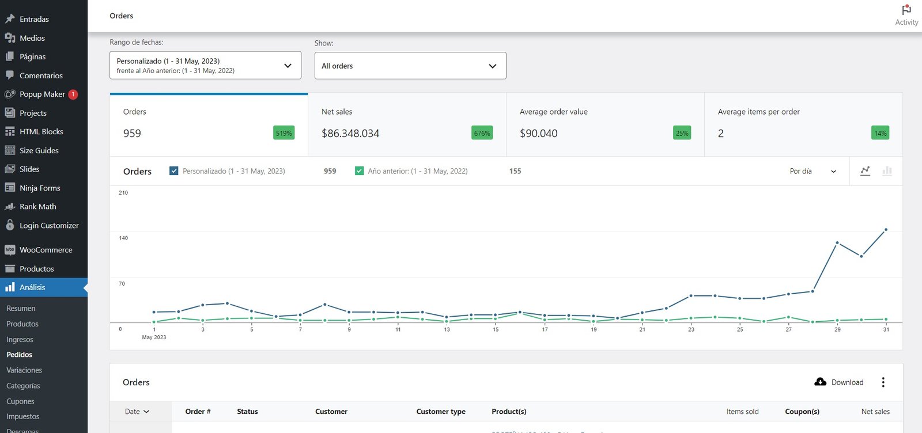Uncheck the Personalizado May 2023 series

point(174,171)
